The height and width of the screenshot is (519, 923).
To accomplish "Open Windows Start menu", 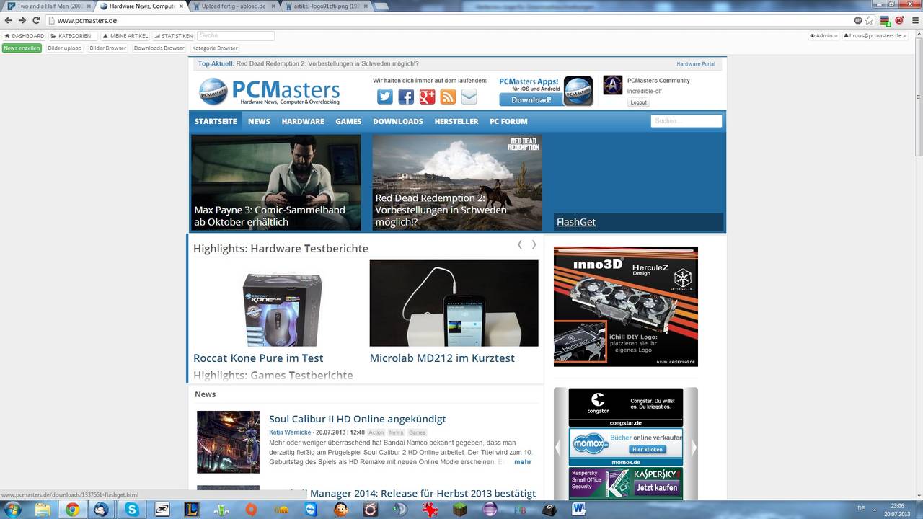I will 13,510.
